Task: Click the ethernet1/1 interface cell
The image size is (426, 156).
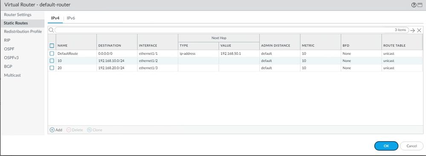Action: pos(148,54)
